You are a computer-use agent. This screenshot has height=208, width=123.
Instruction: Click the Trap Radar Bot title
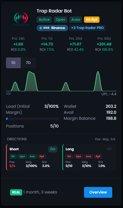coord(54,11)
